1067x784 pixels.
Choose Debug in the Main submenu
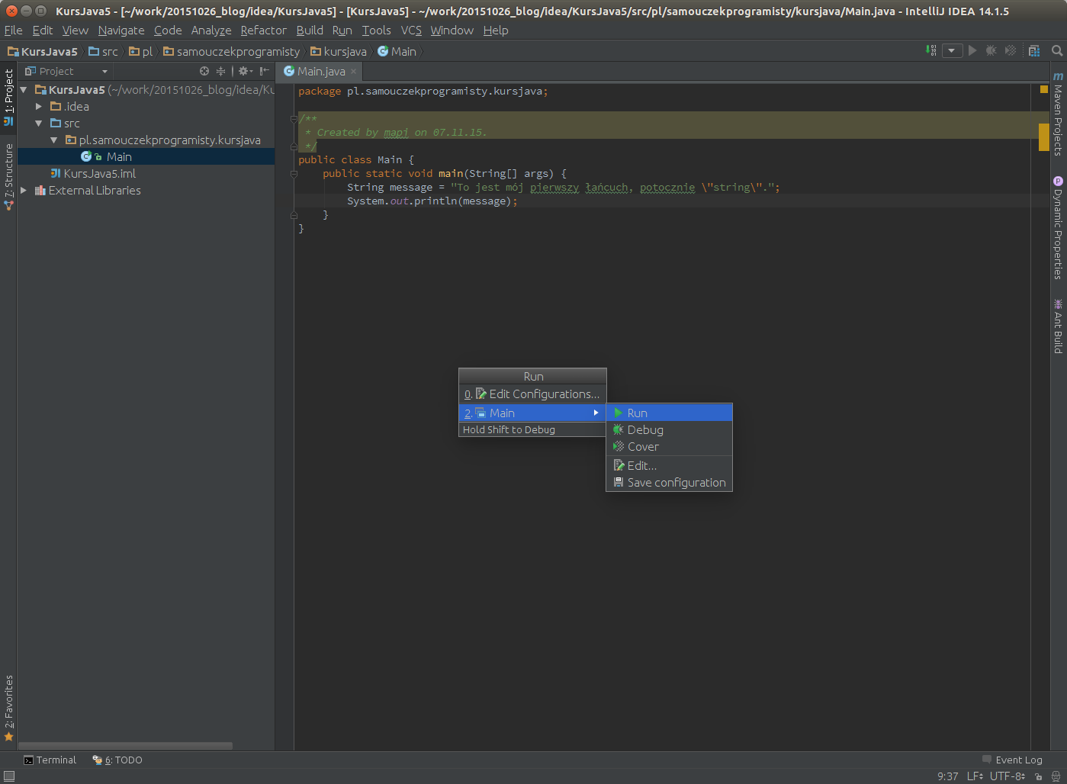point(669,430)
